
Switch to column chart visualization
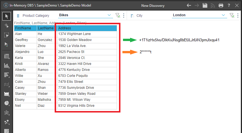pos(7,66)
